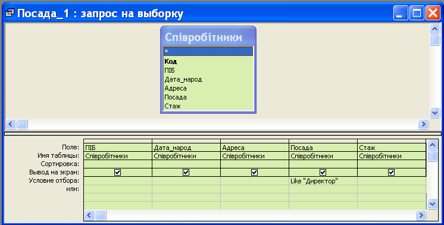Screen dimensions: 444x225
Task: Click the Дата_народ cell in the Поле row
Action: [186, 148]
